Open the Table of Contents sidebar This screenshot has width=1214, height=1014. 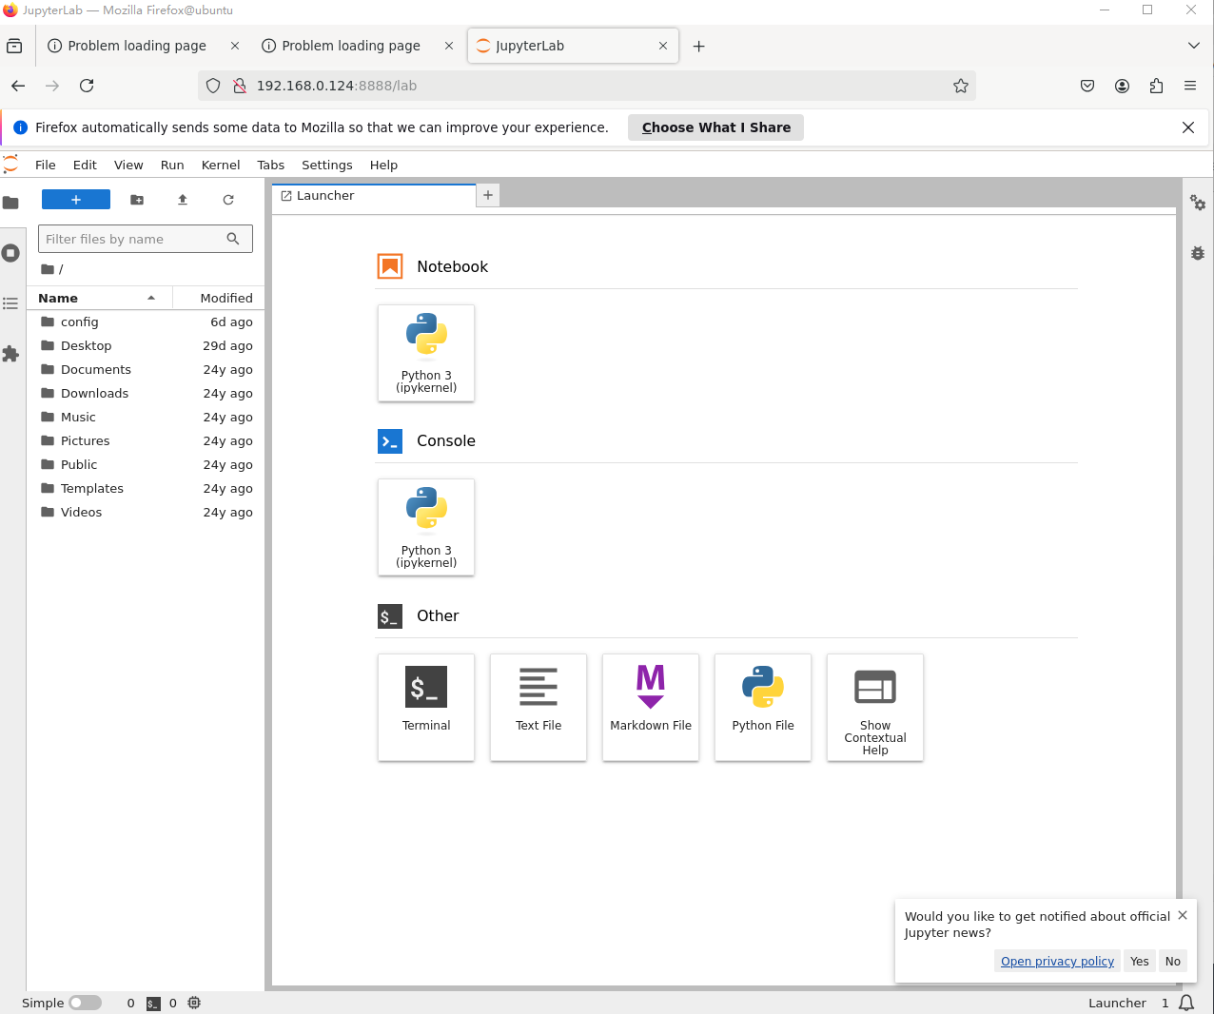point(11,303)
